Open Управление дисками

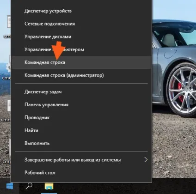point(81,37)
